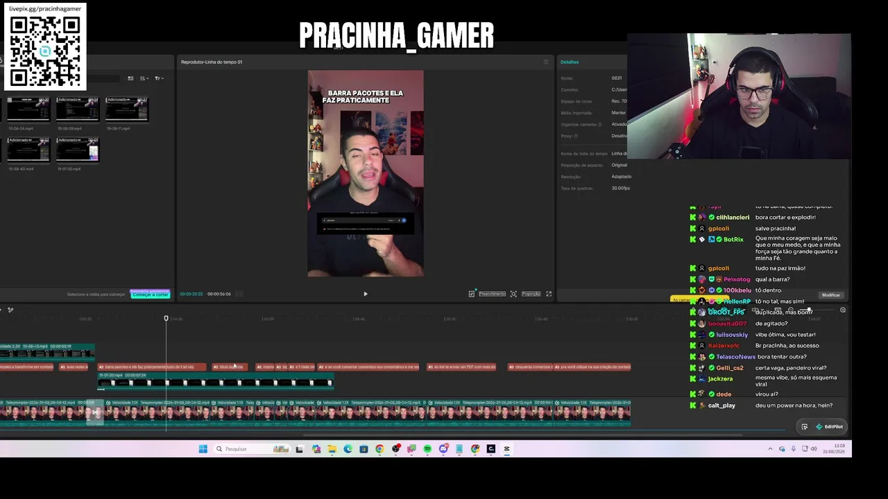Click the 30.00fps frame rate value
This screenshot has width=888, height=499.
click(x=620, y=189)
